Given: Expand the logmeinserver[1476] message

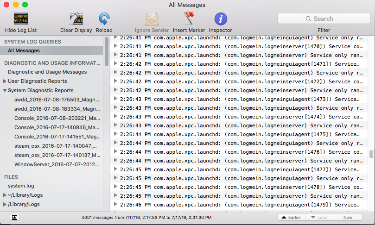Looking at the screenshot, I should click(x=115, y=151).
